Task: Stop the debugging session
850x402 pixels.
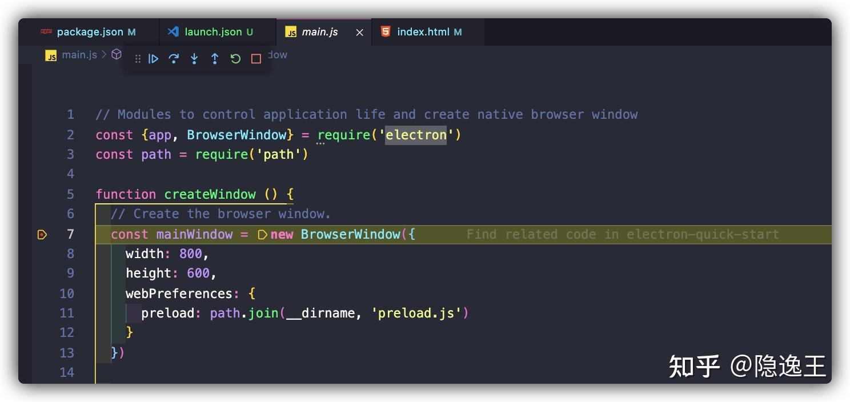Action: (256, 59)
